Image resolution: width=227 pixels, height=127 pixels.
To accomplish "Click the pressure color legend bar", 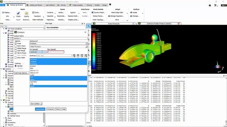I will [x=94, y=51].
